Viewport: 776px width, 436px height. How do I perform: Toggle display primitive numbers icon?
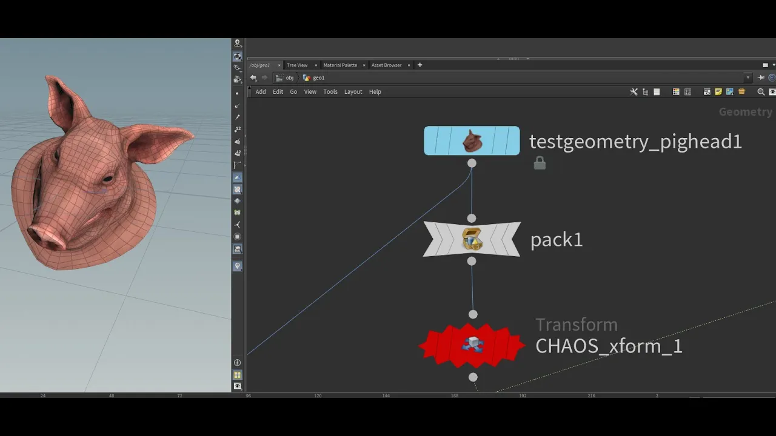pyautogui.click(x=237, y=153)
